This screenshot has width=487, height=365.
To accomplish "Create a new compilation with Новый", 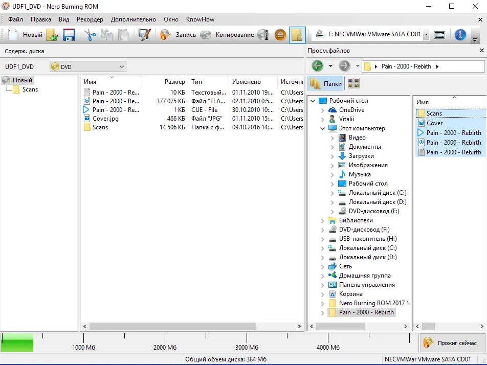I will (x=25, y=34).
